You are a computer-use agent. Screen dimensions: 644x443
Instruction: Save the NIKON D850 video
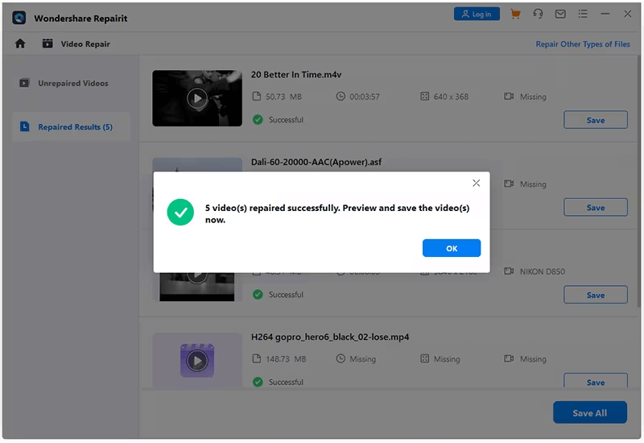click(595, 295)
